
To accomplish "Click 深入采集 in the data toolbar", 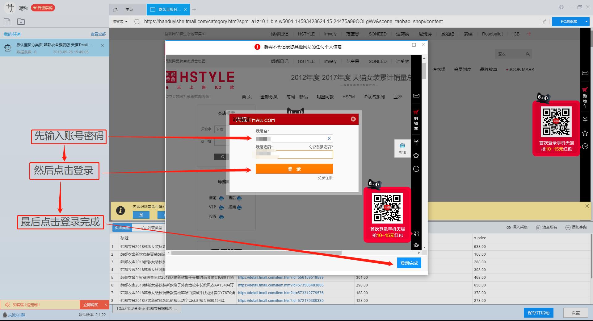I will point(517,227).
